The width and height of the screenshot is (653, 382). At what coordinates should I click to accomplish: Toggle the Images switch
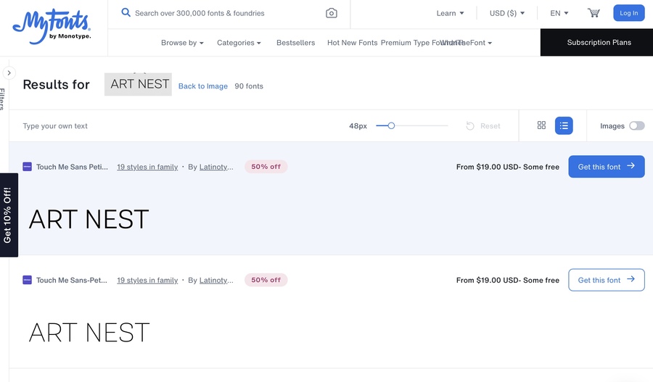[636, 125]
